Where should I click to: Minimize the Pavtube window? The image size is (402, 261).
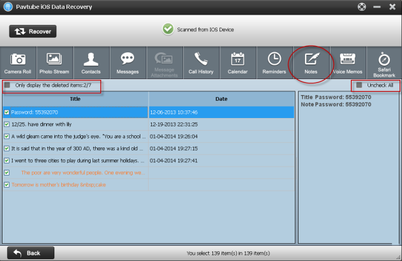pos(377,7)
